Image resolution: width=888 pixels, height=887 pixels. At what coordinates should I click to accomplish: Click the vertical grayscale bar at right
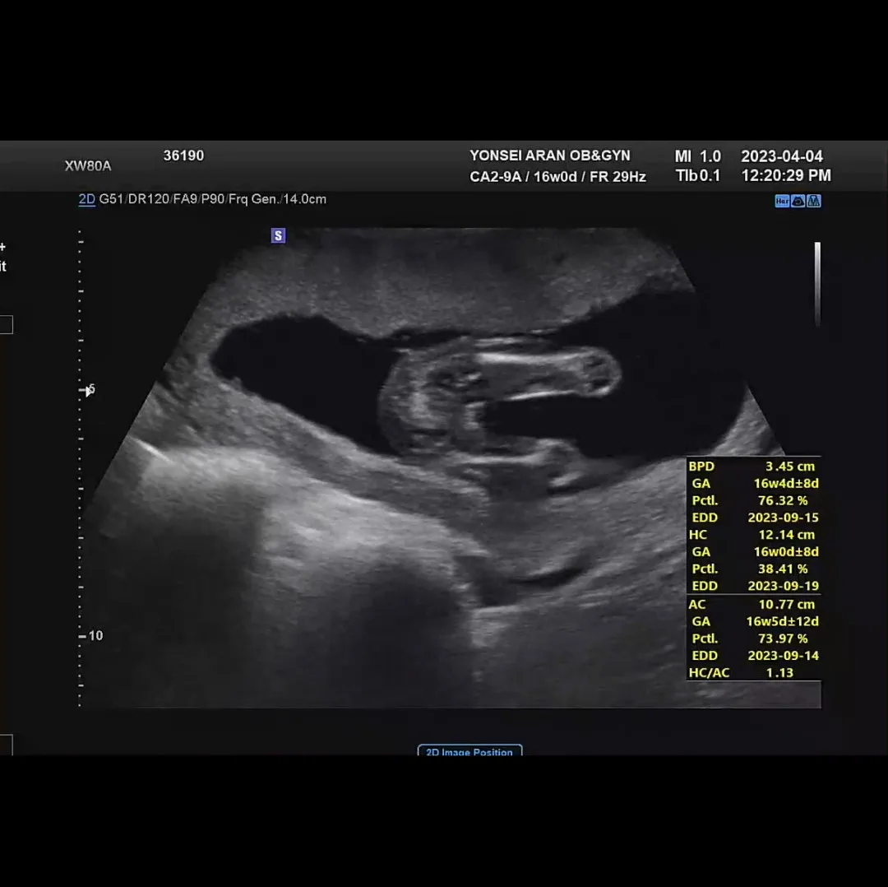click(x=817, y=283)
